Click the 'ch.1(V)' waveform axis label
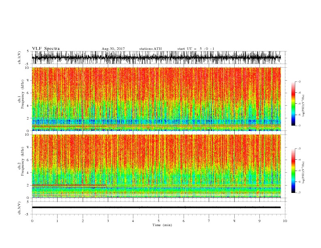 click(19, 58)
